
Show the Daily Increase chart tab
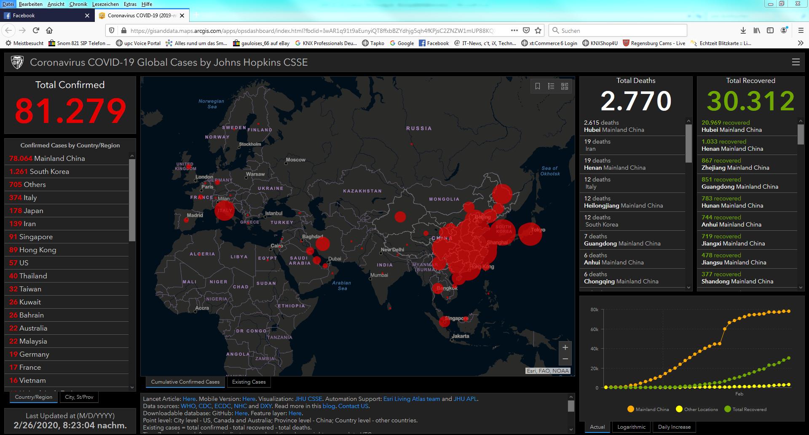point(674,427)
